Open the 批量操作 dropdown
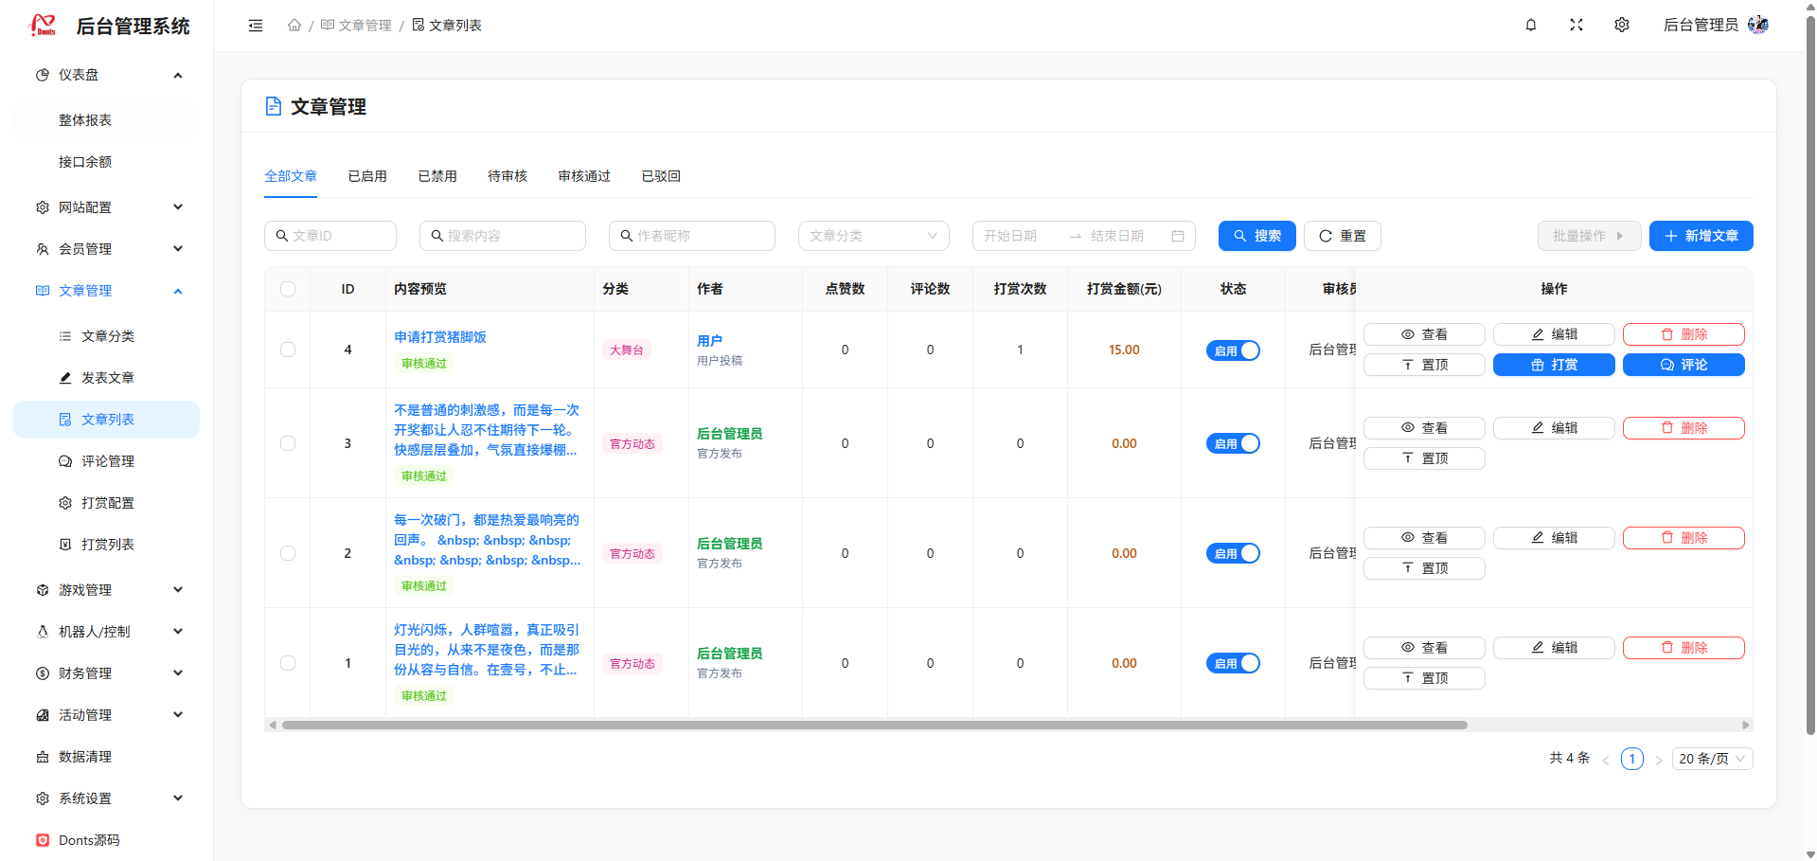This screenshot has height=861, width=1817. pos(1589,236)
